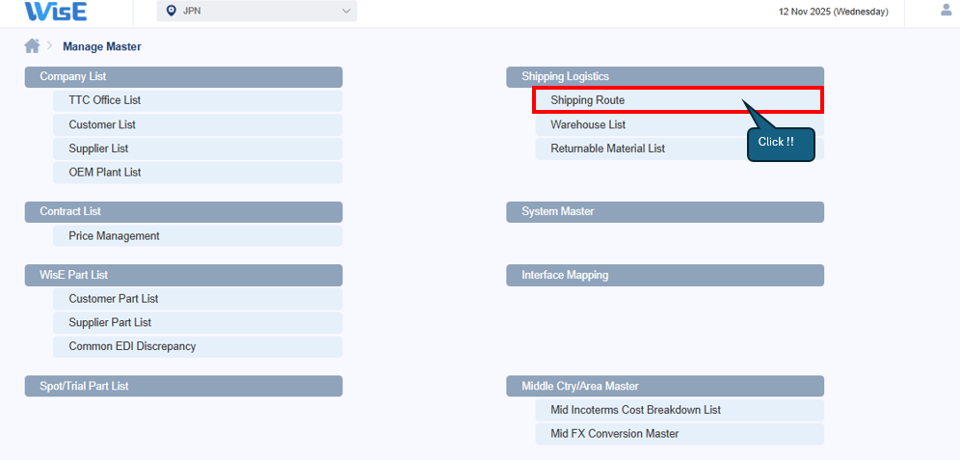Go to OEM Plant List
Viewport: 960px width, 460px height.
[104, 173]
